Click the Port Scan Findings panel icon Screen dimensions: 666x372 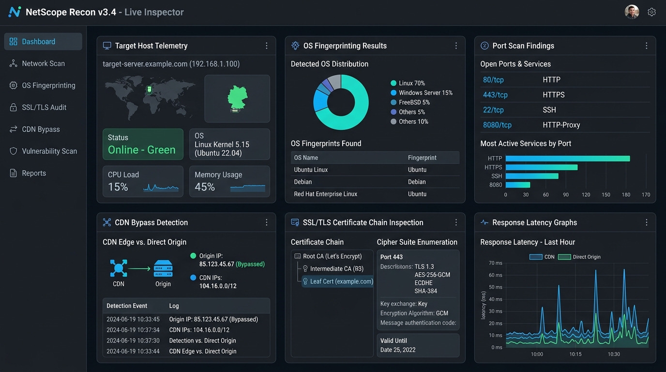[484, 46]
